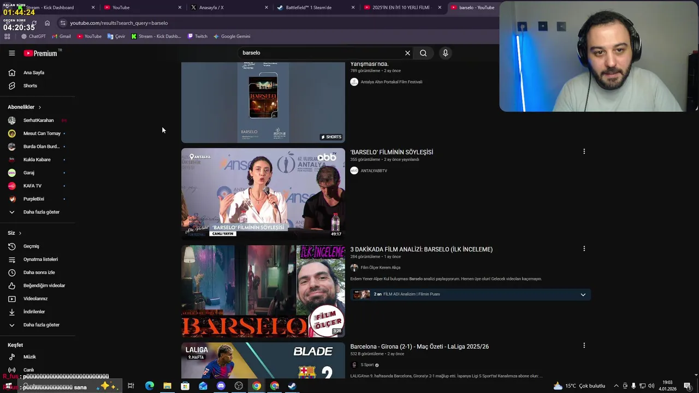Open Microsoft Edge from the taskbar
This screenshot has width=699, height=393.
[149, 386]
